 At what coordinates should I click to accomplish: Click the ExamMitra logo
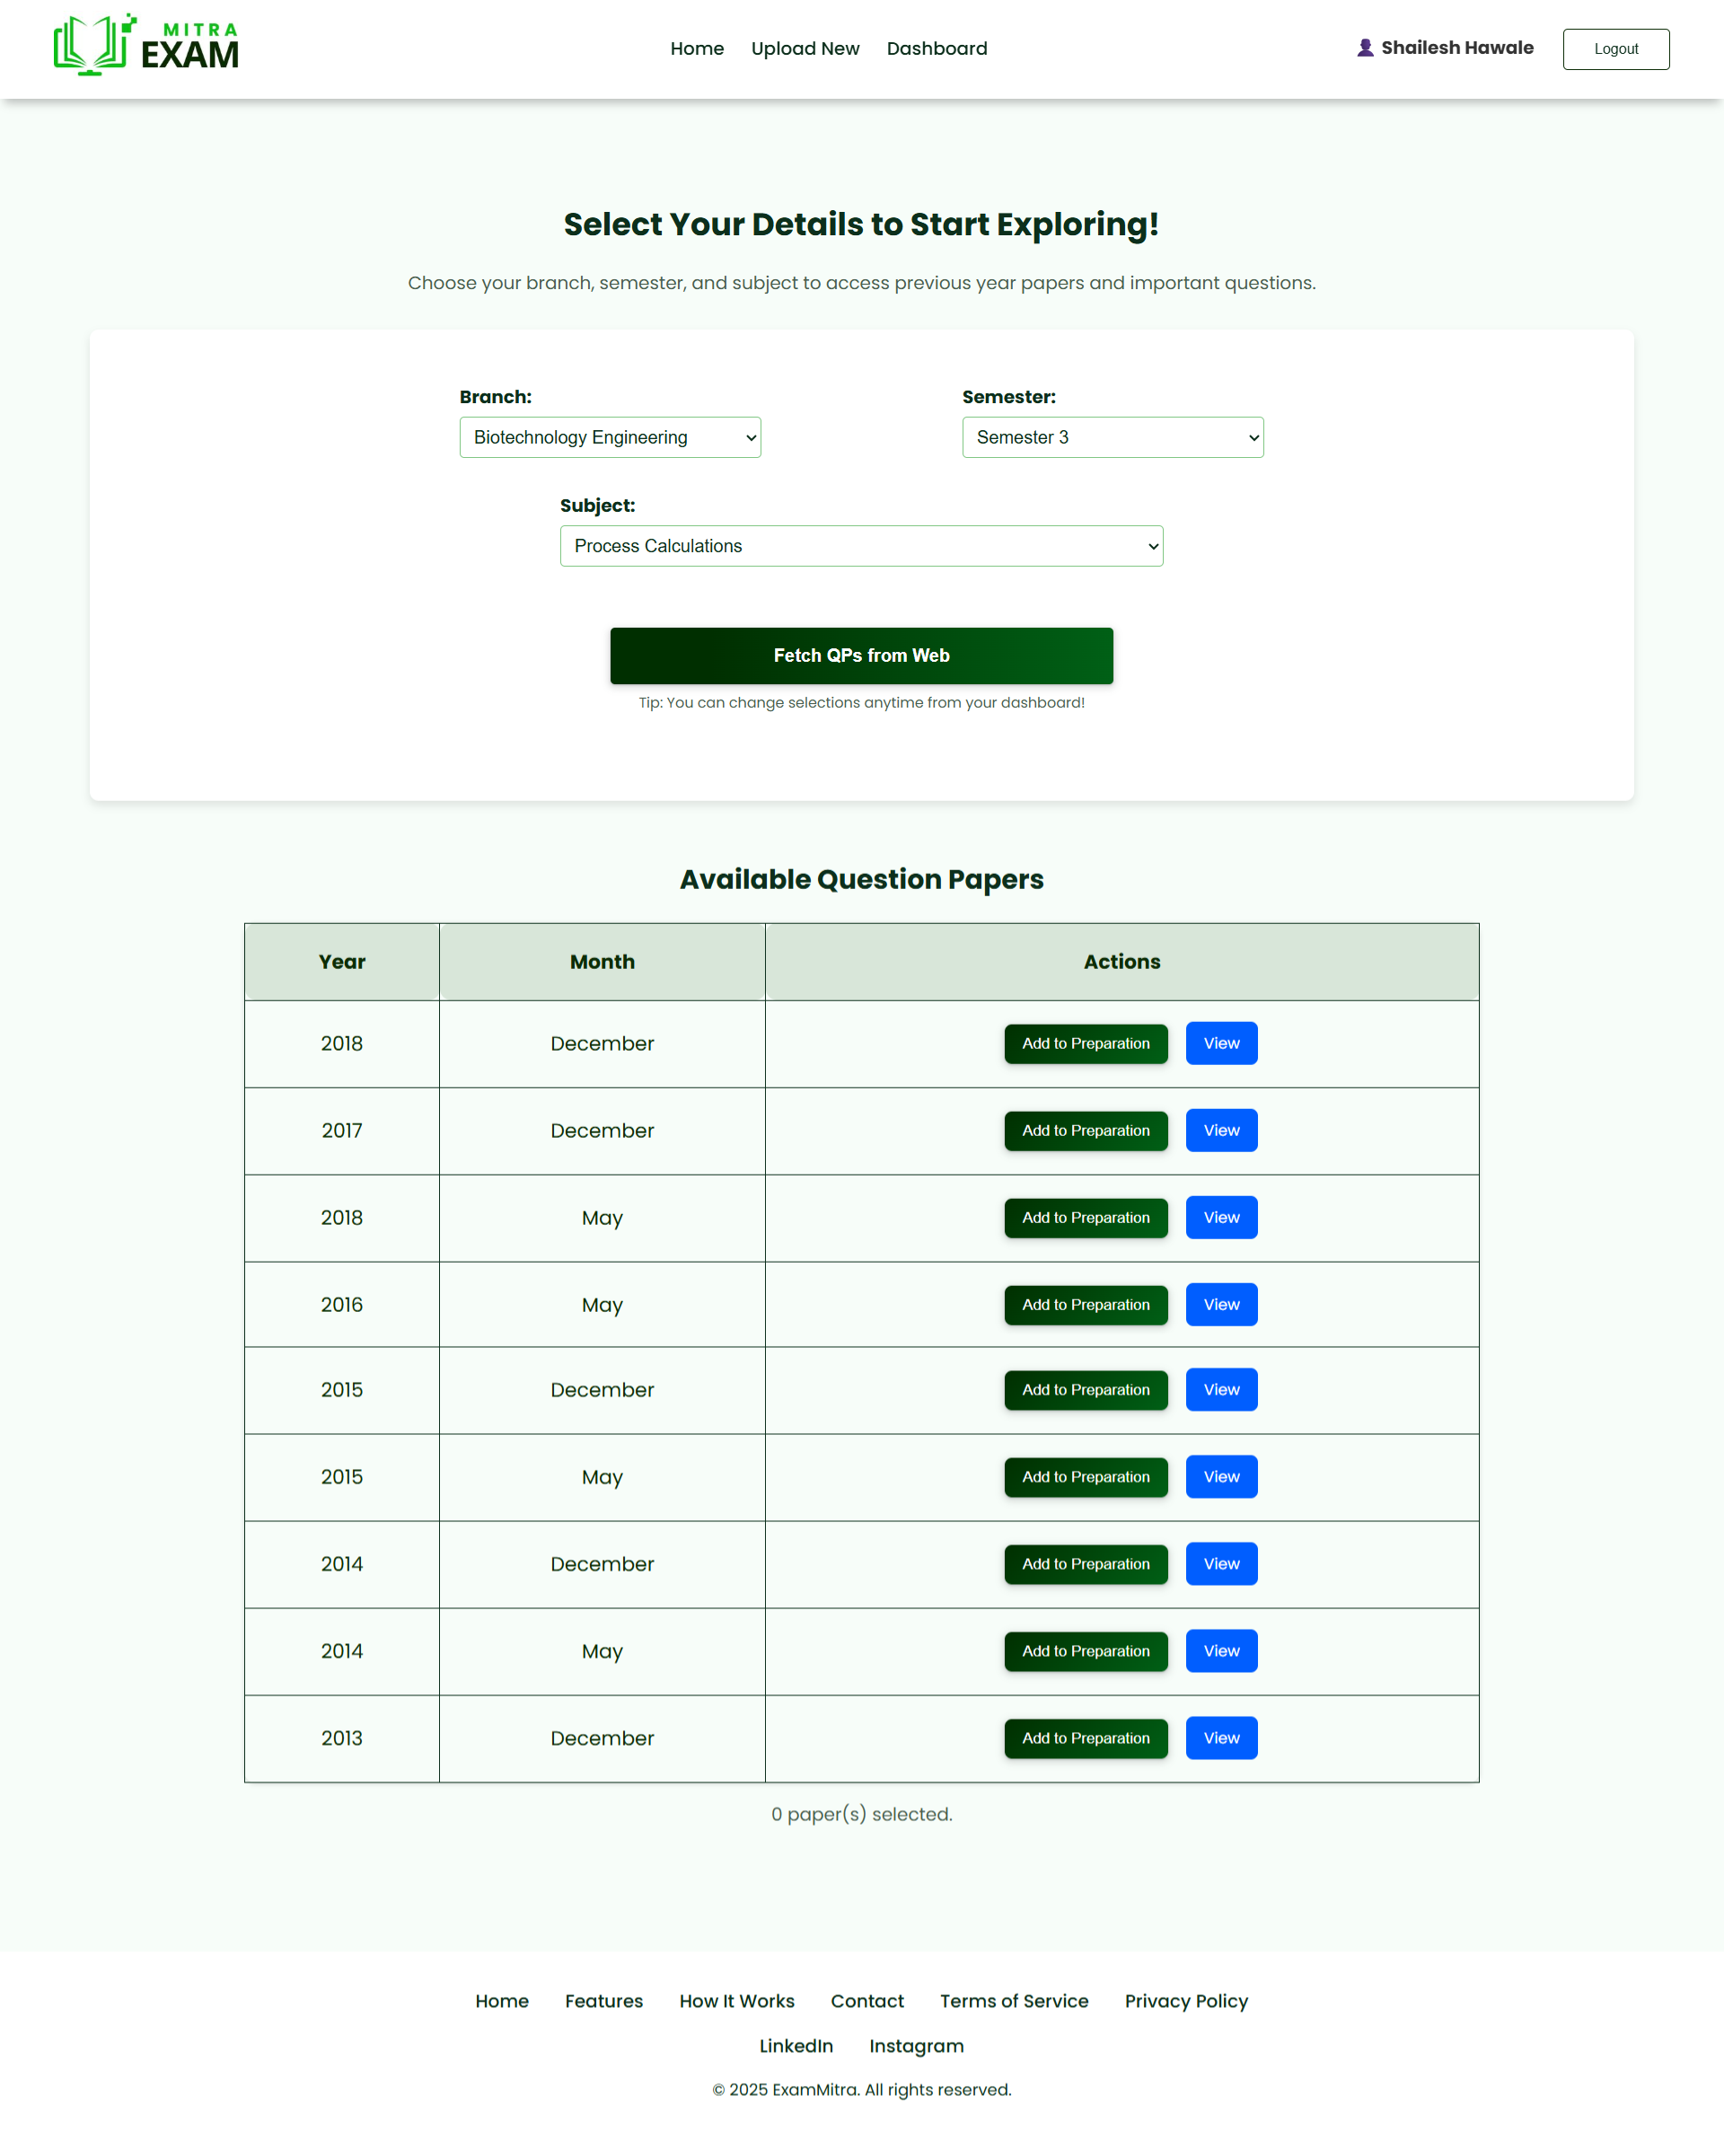pos(146,46)
